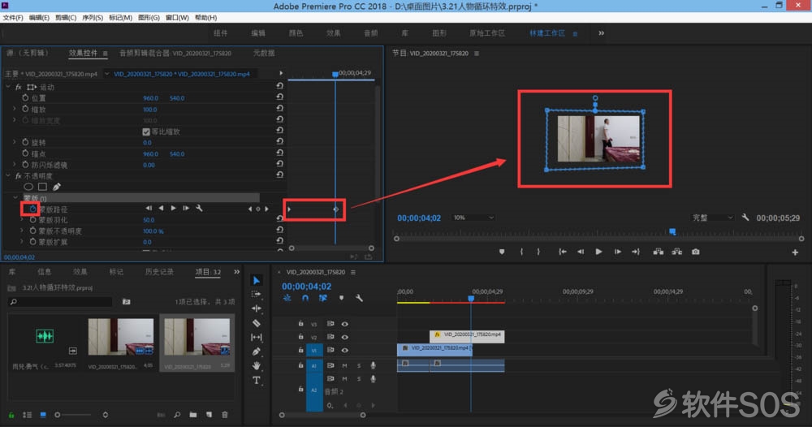This screenshot has height=427, width=812.
Task: Expand the 旋转 rotation property
Action: [x=15, y=142]
